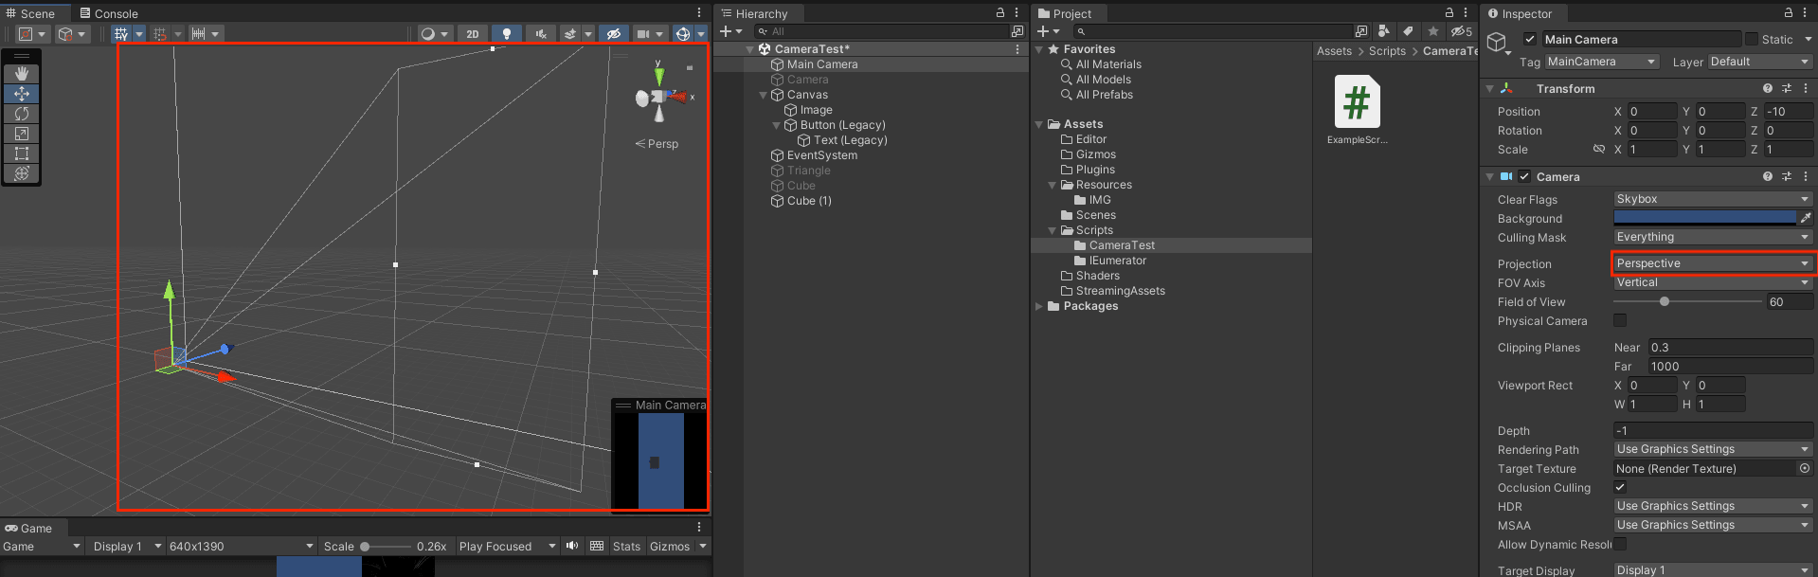Image resolution: width=1818 pixels, height=577 pixels.
Task: Open the Projection dropdown showing Perspective
Action: tap(1712, 263)
